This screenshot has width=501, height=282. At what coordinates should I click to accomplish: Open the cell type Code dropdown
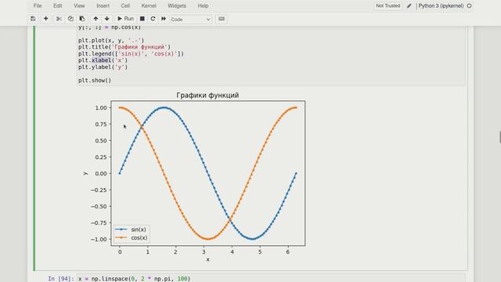tap(191, 19)
